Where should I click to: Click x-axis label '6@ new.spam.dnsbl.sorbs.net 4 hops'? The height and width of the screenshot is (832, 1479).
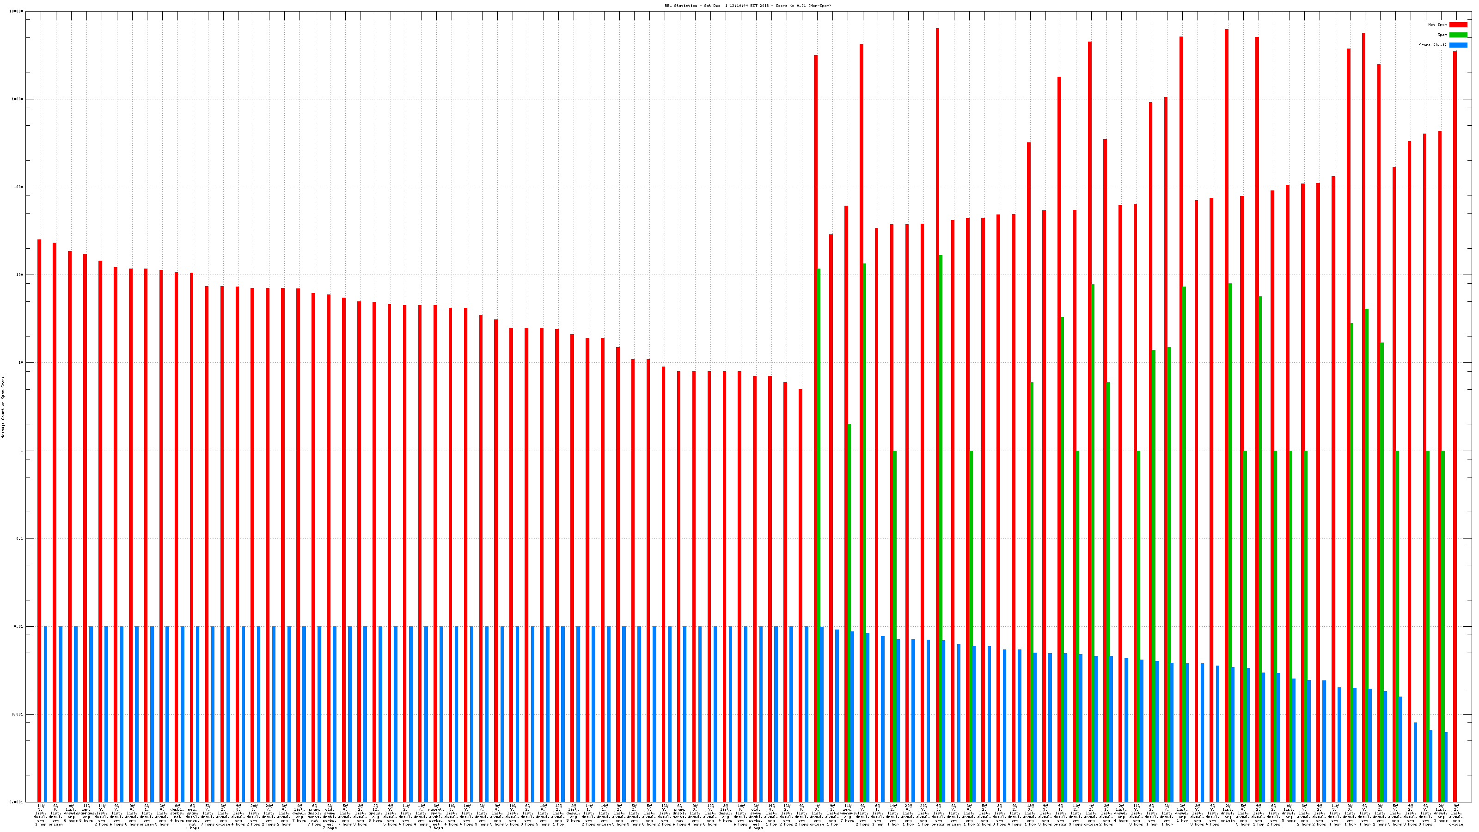click(192, 817)
